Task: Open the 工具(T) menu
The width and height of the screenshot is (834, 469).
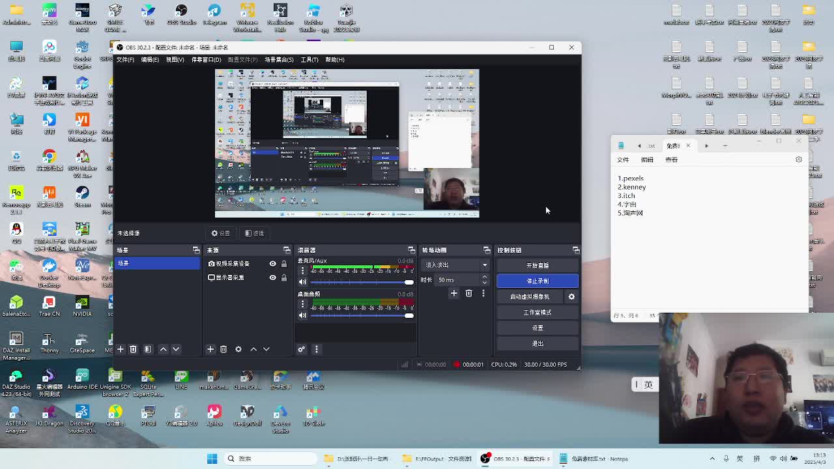Action: tap(309, 59)
